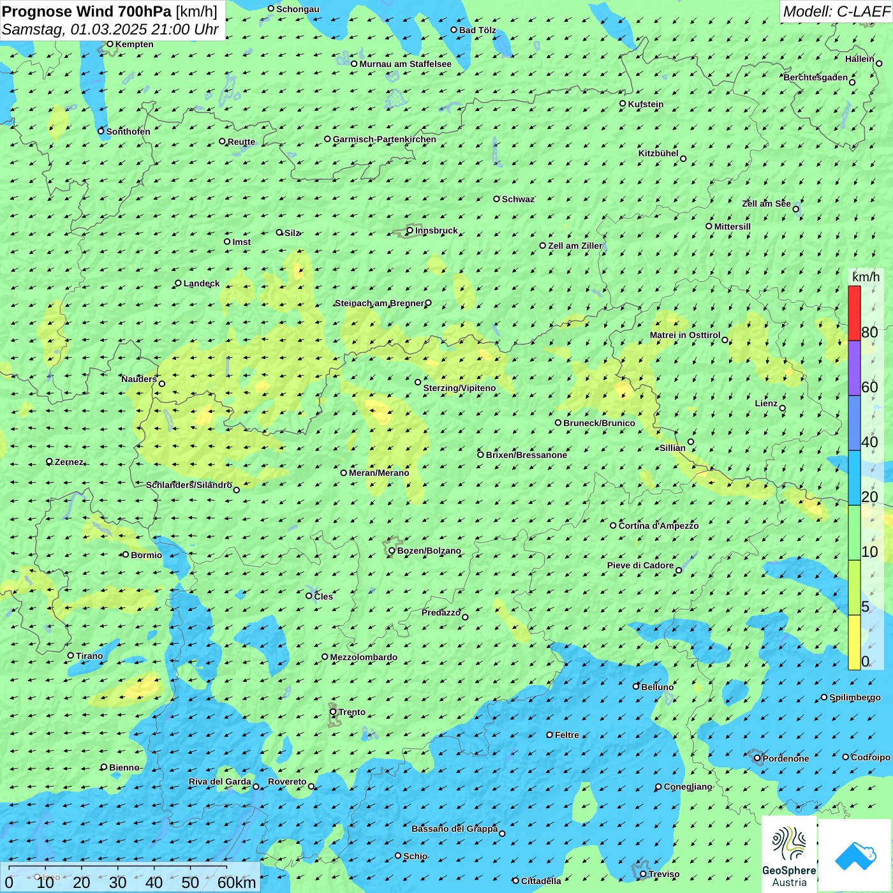Click the Meran/Merano city label

[379, 473]
